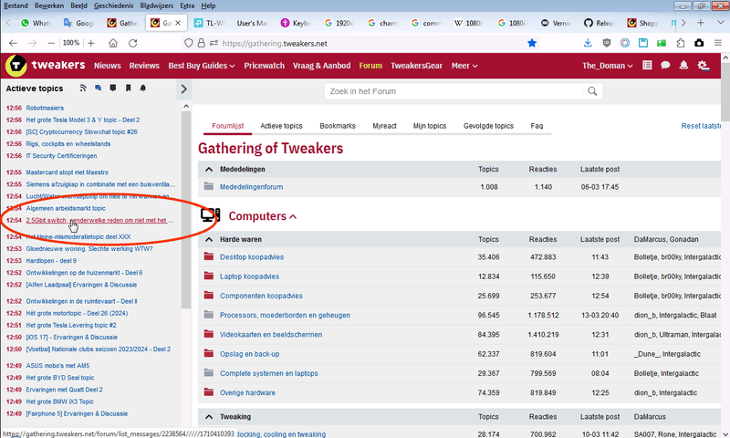The width and height of the screenshot is (730, 438).
Task: Open the Bladwijzers menu
Action: click(156, 5)
